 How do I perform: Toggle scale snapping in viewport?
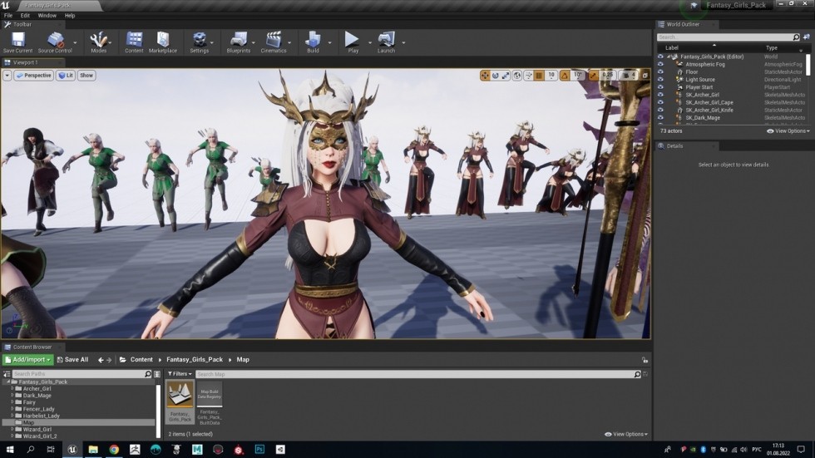pyautogui.click(x=593, y=76)
